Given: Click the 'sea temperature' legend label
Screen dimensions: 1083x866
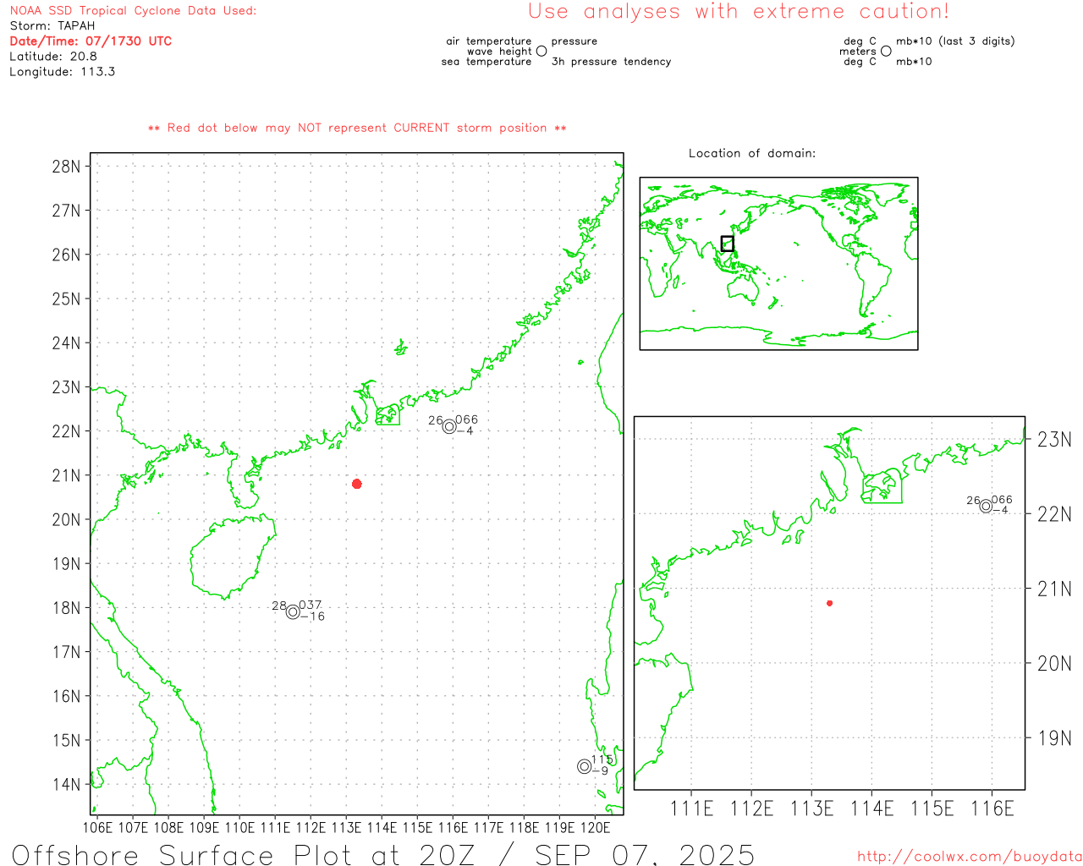Looking at the screenshot, I should [x=487, y=62].
